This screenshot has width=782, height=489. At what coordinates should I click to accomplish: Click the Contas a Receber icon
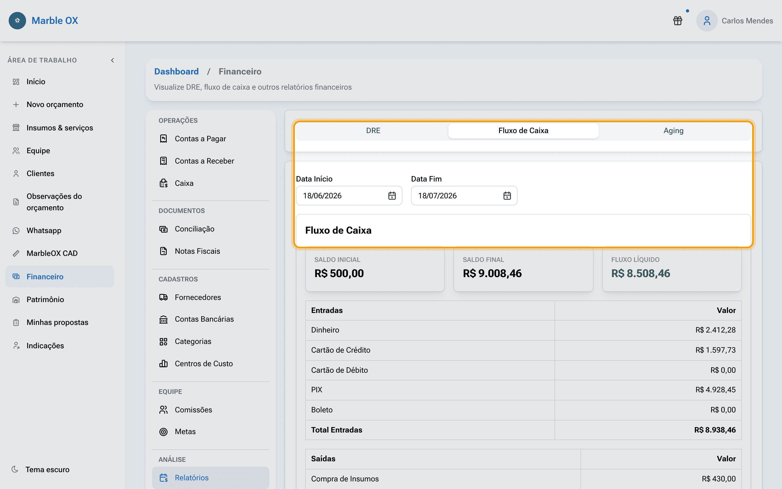pos(163,161)
